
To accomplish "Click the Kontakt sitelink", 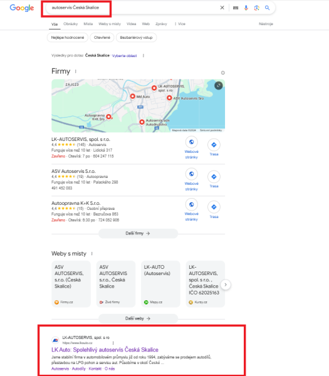I will [x=95, y=369].
